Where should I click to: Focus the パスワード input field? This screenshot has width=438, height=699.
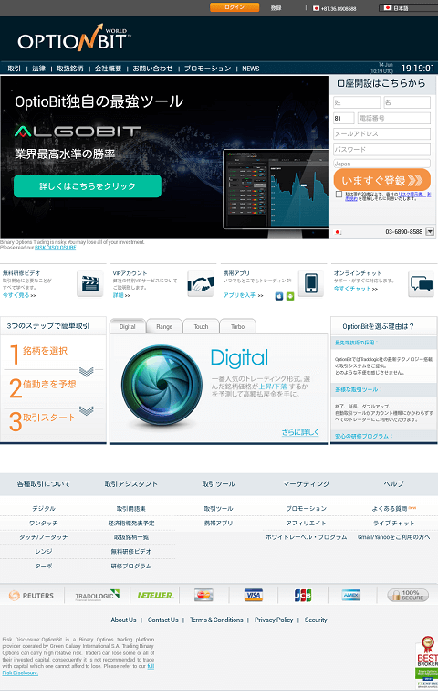pos(382,149)
